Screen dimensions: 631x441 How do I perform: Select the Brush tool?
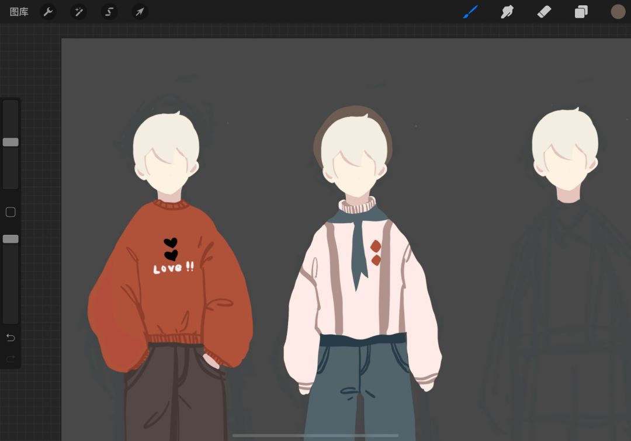coord(470,12)
